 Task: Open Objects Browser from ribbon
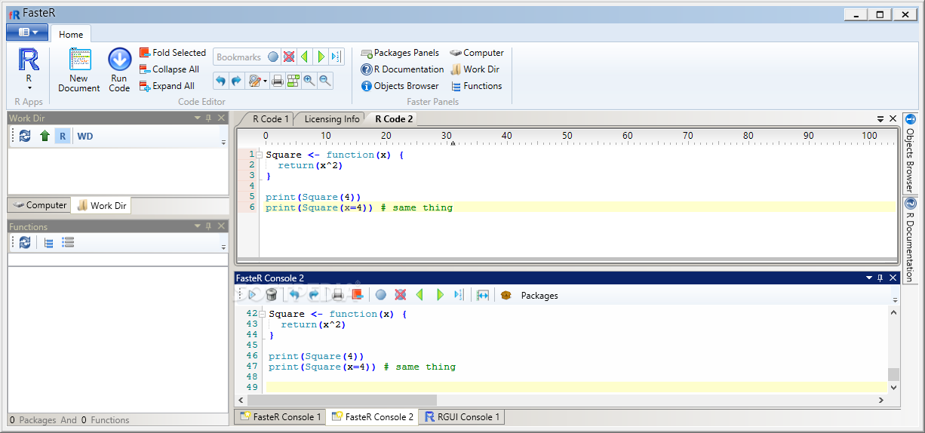[399, 86]
